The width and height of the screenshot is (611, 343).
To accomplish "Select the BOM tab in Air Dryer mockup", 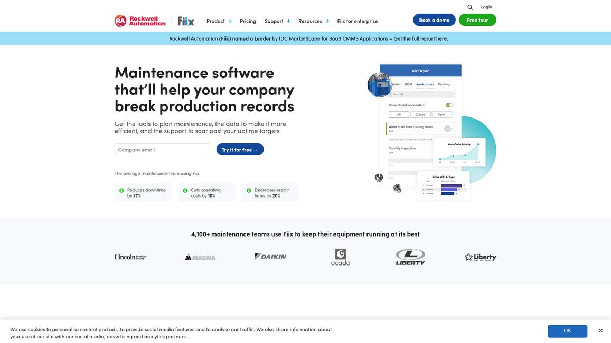I will [x=408, y=84].
